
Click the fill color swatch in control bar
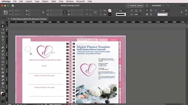pos(110,10)
